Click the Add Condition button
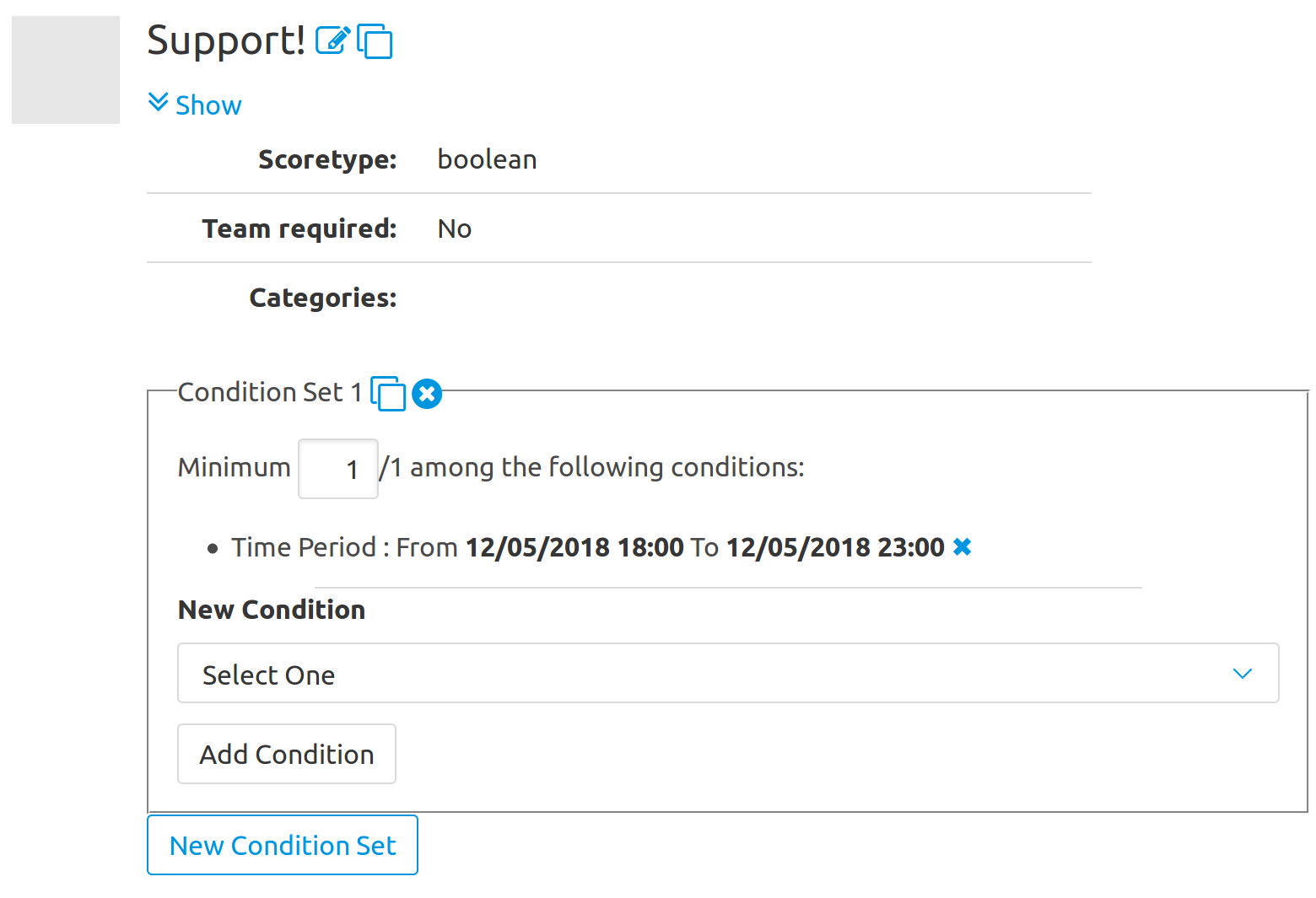The image size is (1316, 898). 287,754
